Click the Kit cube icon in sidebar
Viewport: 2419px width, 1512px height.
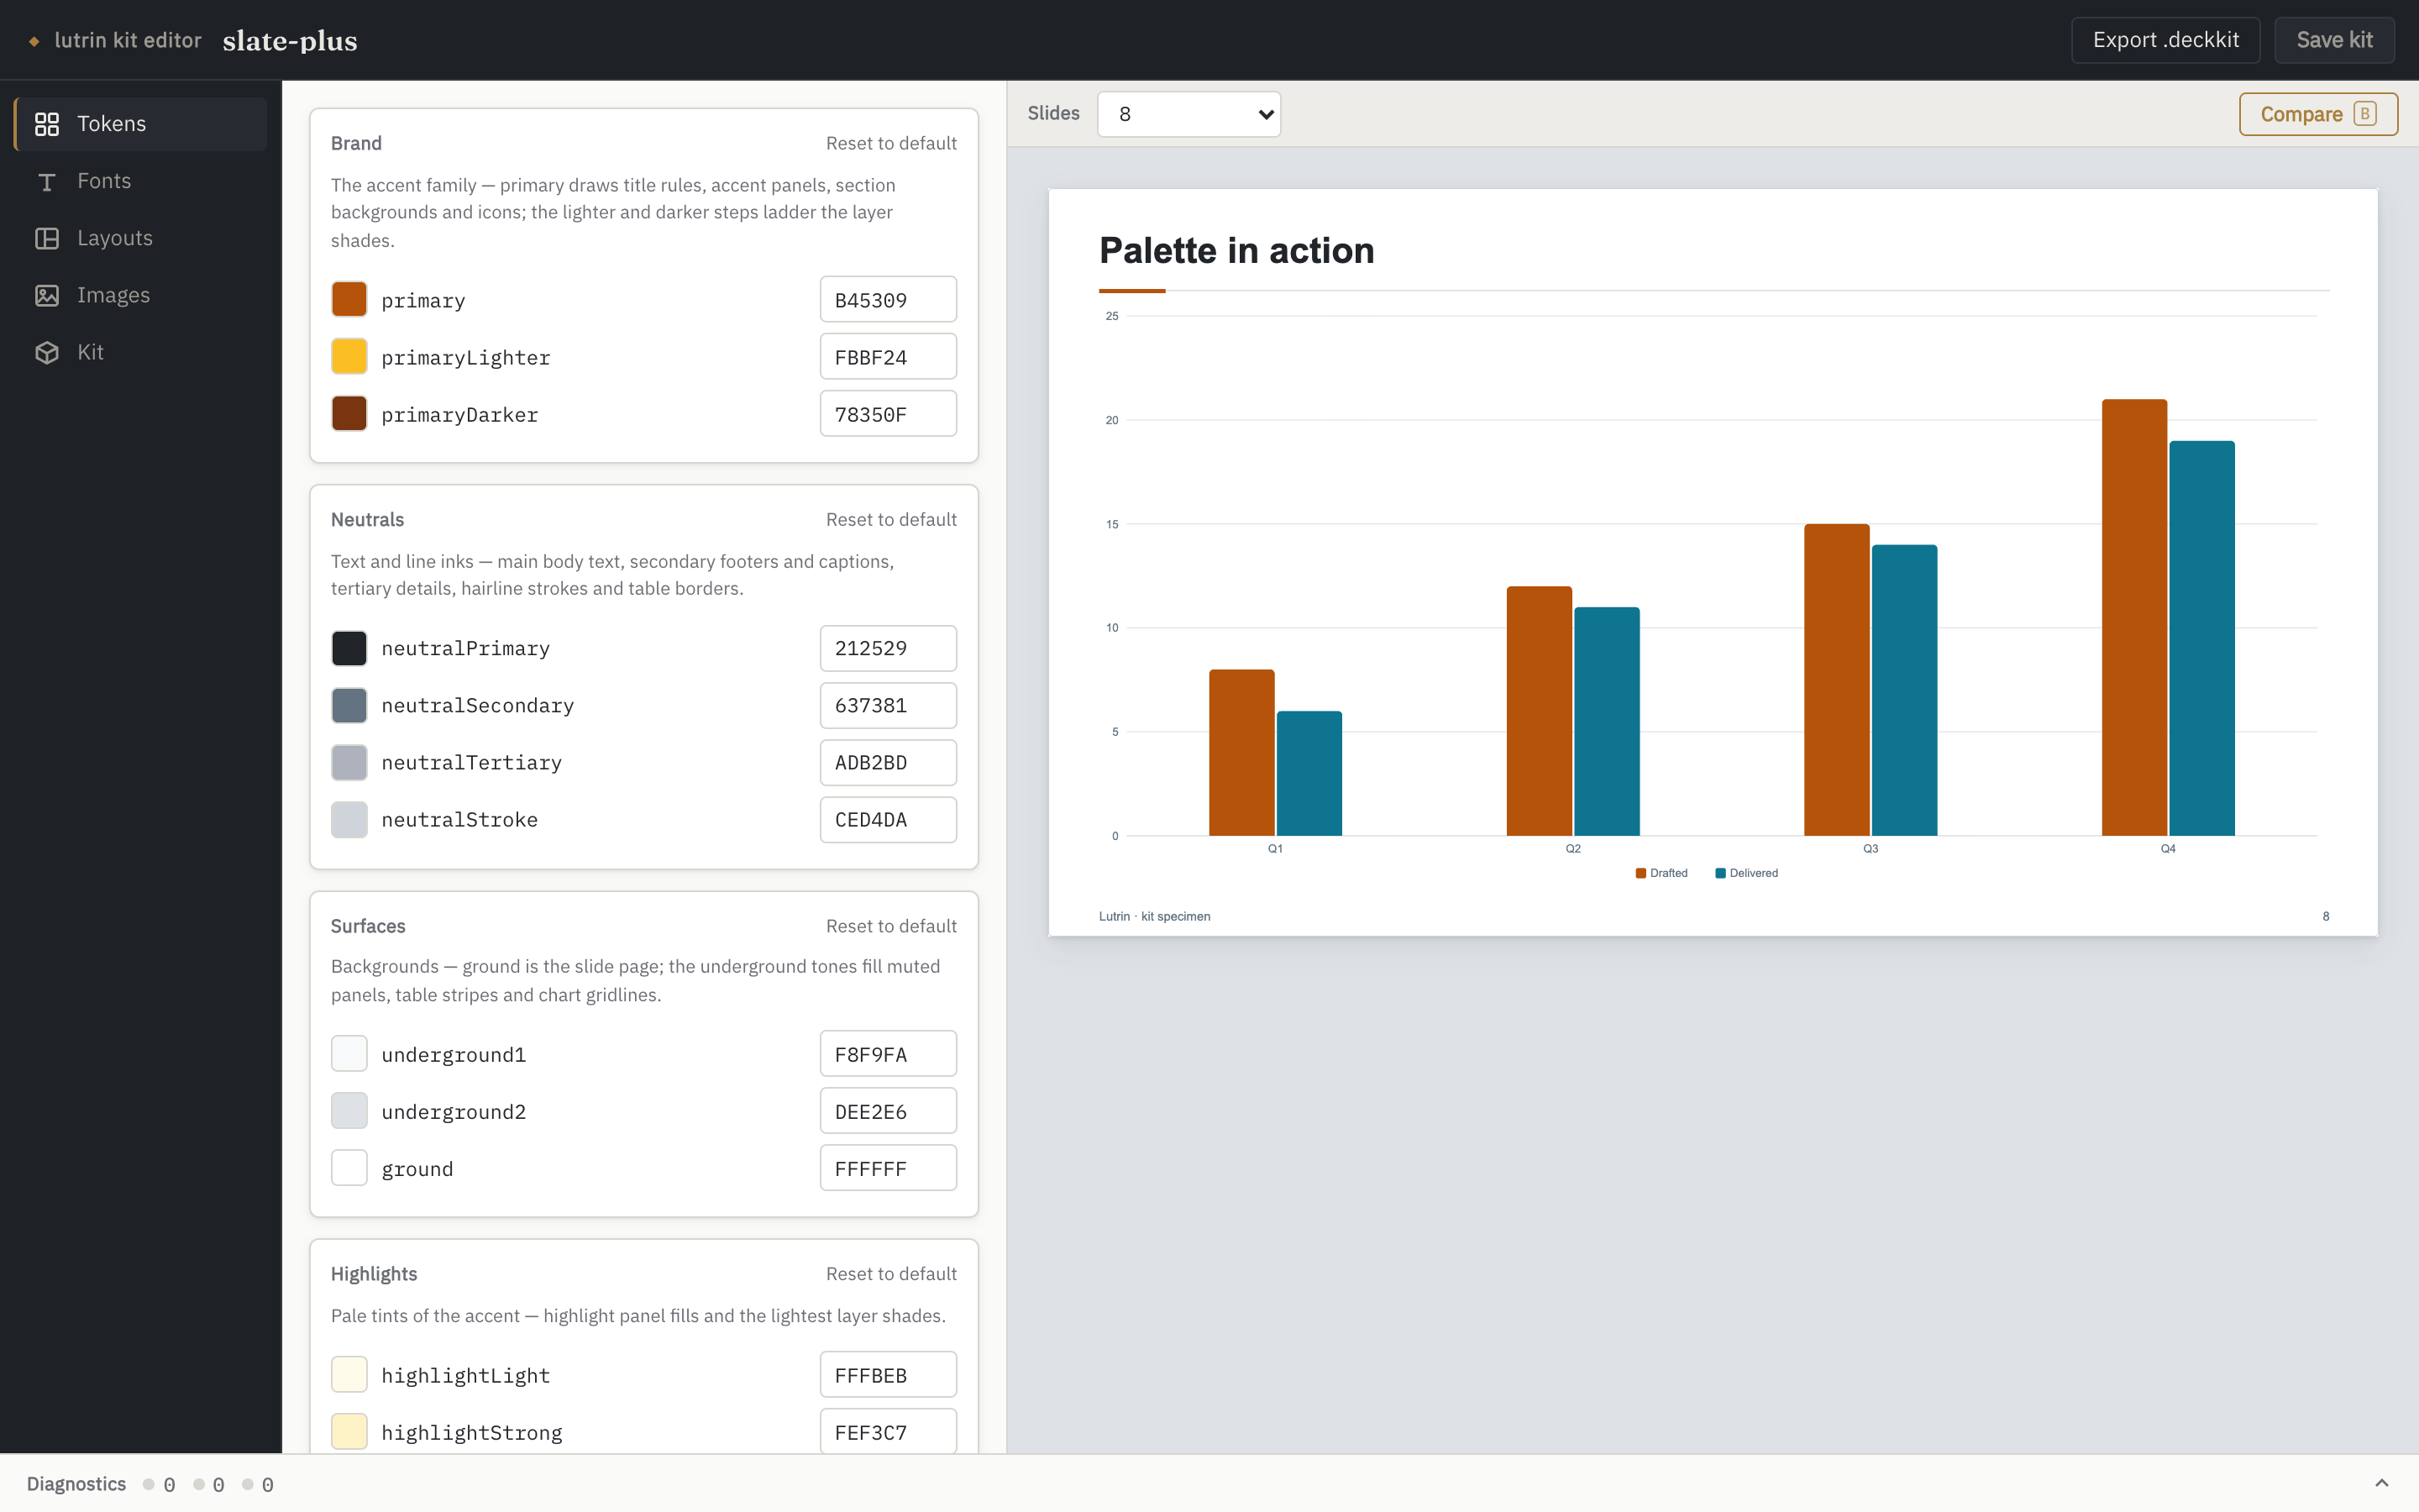(x=47, y=352)
